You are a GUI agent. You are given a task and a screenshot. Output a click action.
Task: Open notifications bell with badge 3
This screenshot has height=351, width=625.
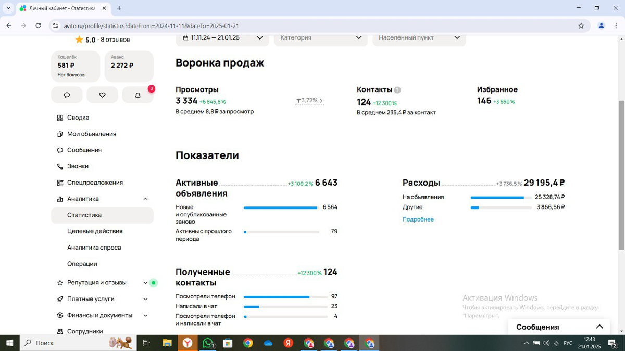(137, 95)
